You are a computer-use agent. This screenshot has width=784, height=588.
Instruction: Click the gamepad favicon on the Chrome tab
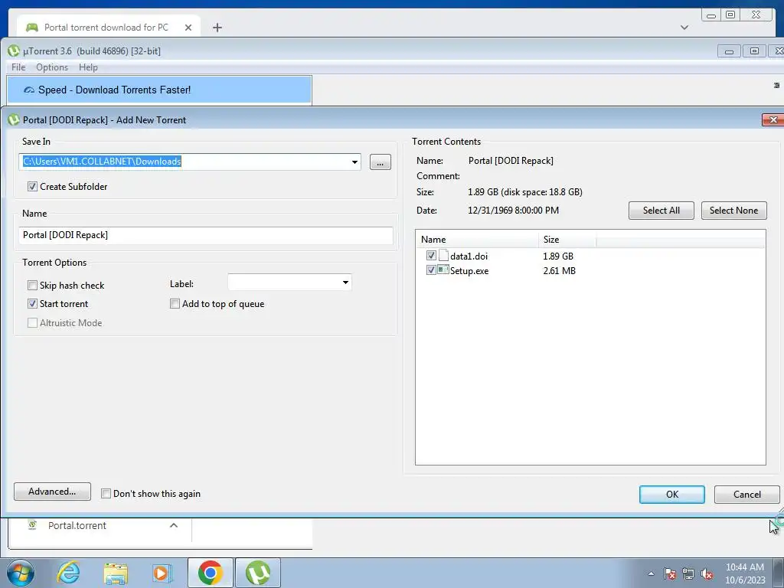tap(32, 28)
